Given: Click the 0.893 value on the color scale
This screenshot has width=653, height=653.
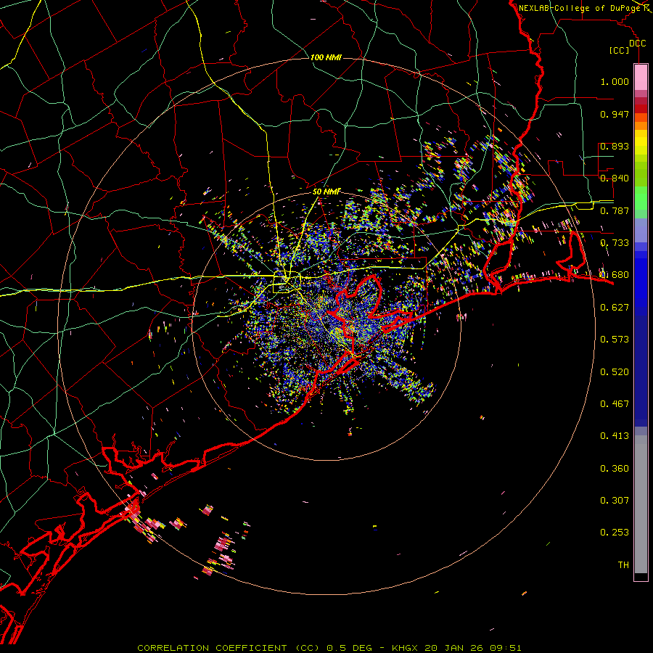Looking at the screenshot, I should tap(615, 146).
